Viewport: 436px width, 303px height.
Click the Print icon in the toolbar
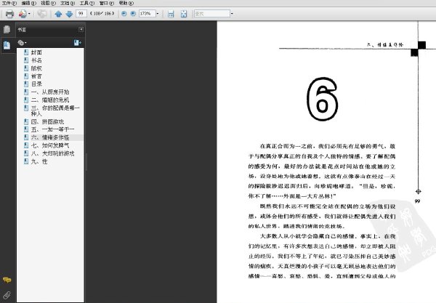[9, 14]
